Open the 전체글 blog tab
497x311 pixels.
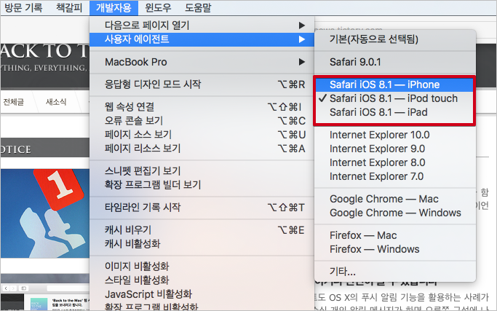click(x=14, y=102)
